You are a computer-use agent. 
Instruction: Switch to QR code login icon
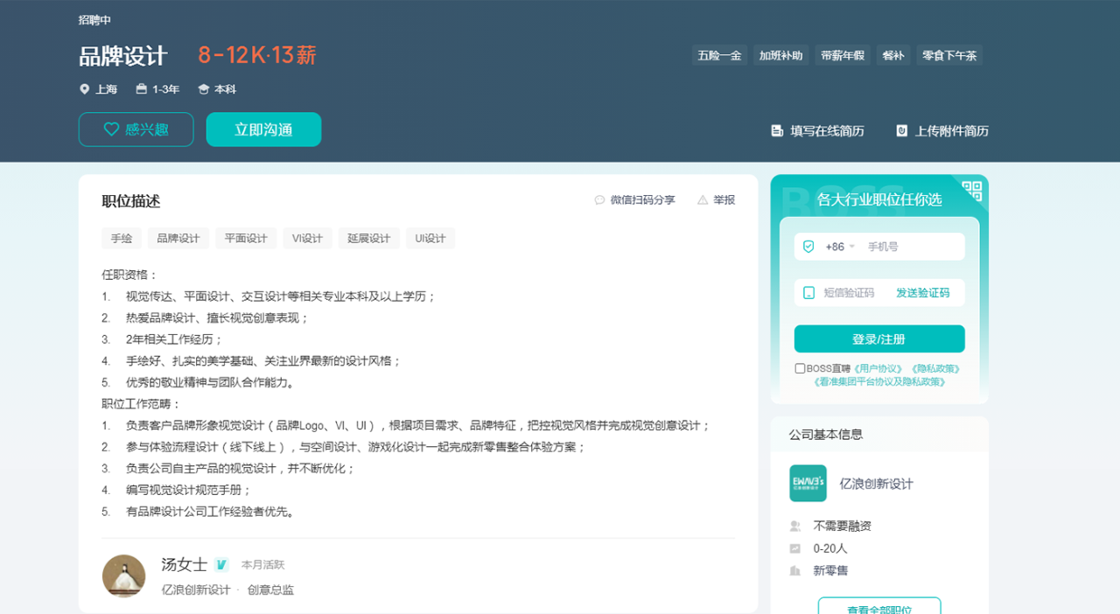(972, 191)
